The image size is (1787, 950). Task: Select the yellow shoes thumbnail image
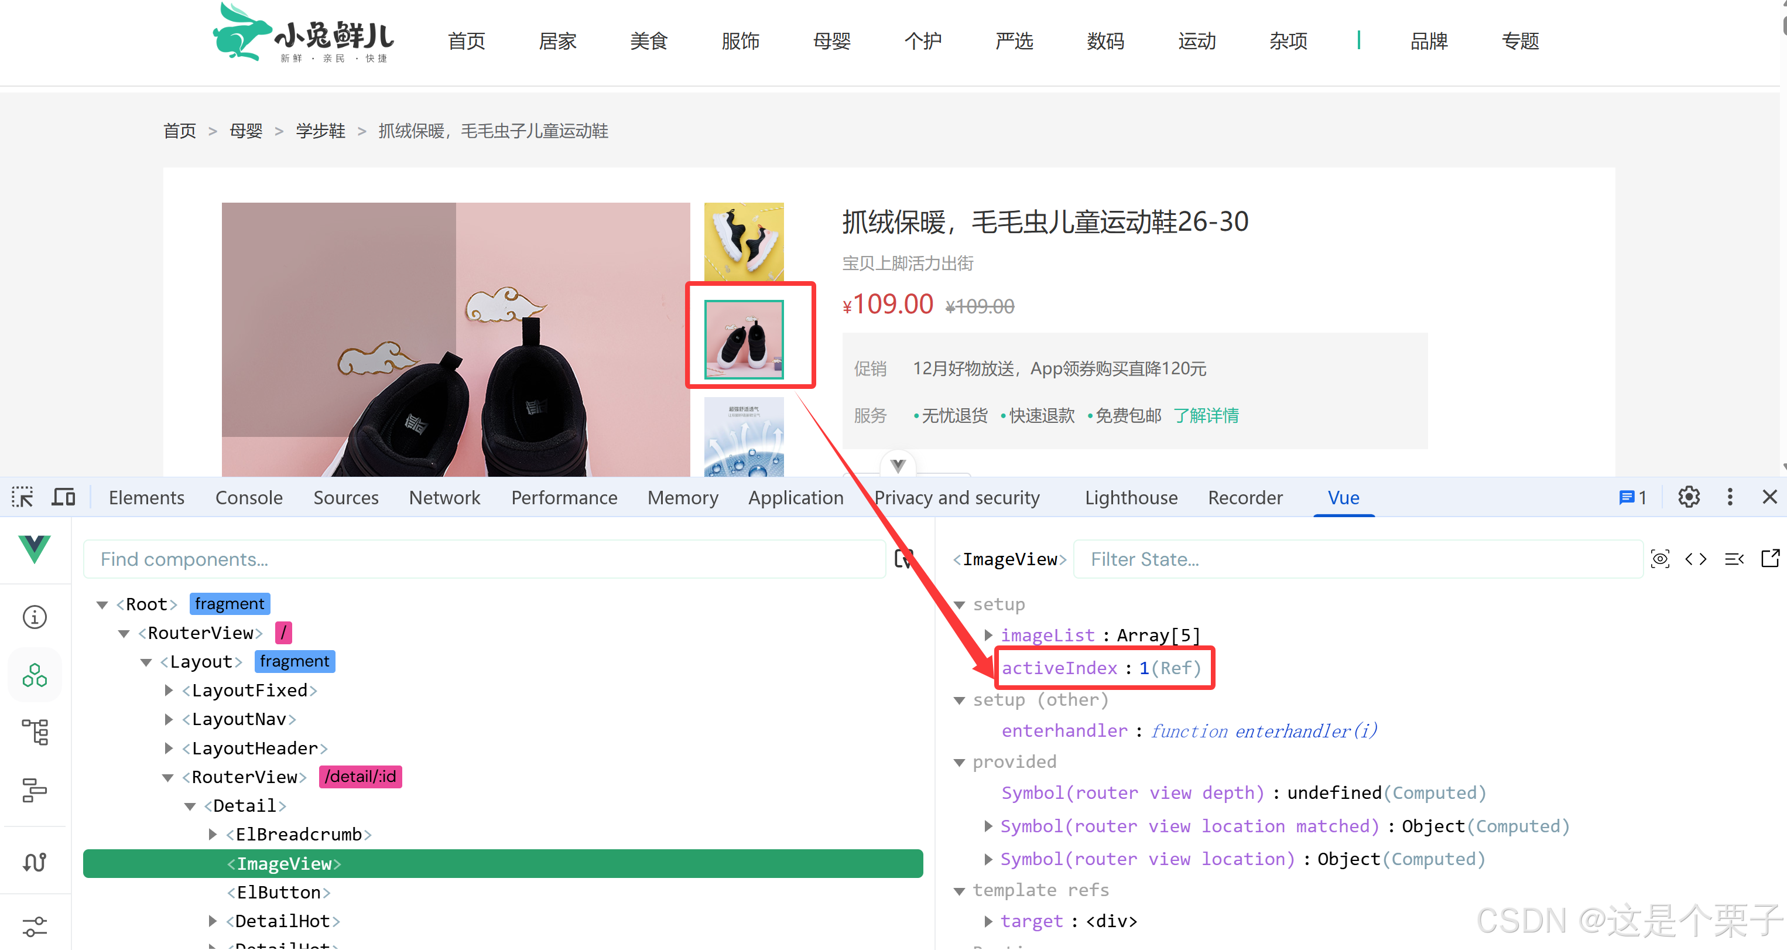coord(744,241)
